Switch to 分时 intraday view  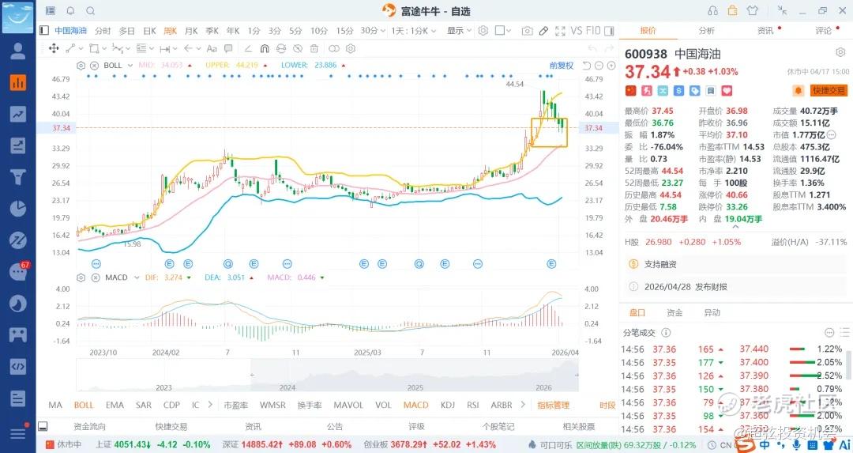[102, 31]
